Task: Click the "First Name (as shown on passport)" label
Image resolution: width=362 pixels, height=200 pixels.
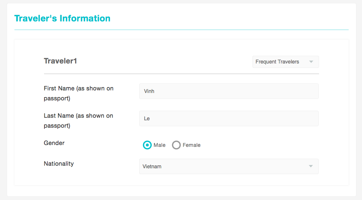Action: click(78, 93)
